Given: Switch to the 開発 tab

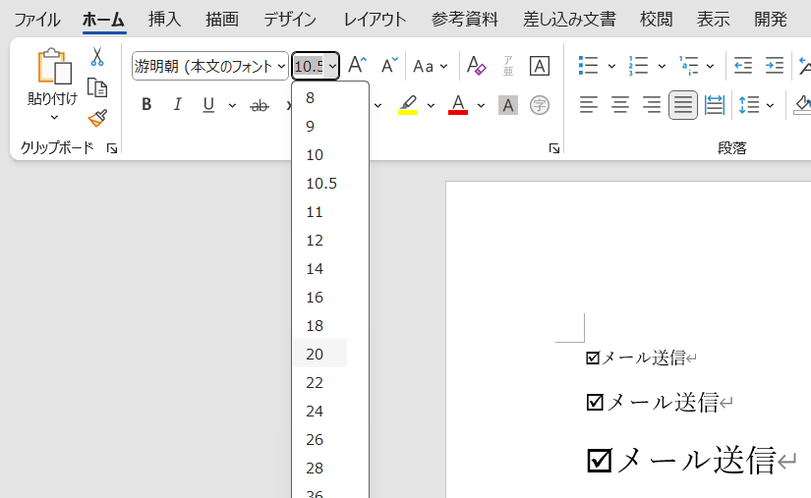Looking at the screenshot, I should tap(770, 20).
